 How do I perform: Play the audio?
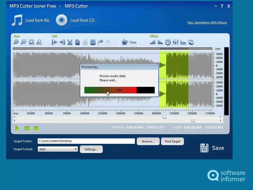coord(17,129)
